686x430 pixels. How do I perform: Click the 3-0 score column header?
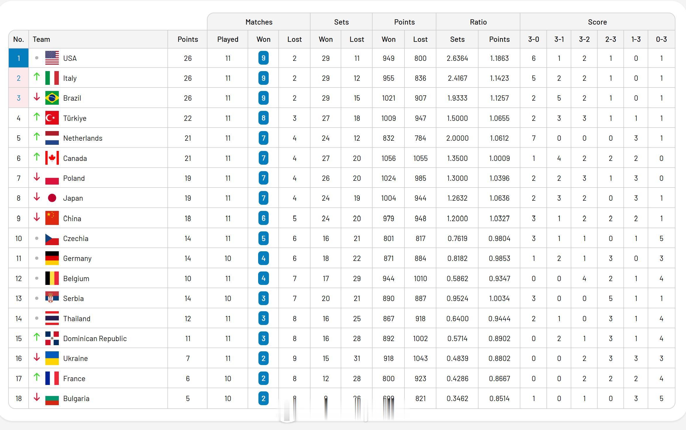coord(534,39)
